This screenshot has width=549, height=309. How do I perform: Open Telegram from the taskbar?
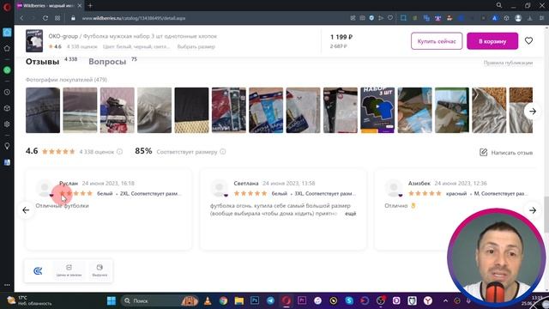[271, 300]
